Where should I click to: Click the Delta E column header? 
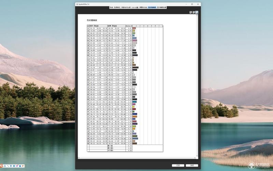point(129,26)
